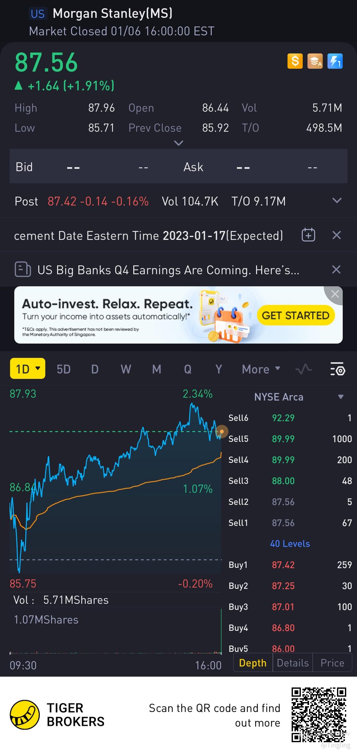Open the 1D timeframe dropdown
Viewport: 357px width, 753px height.
tap(28, 369)
